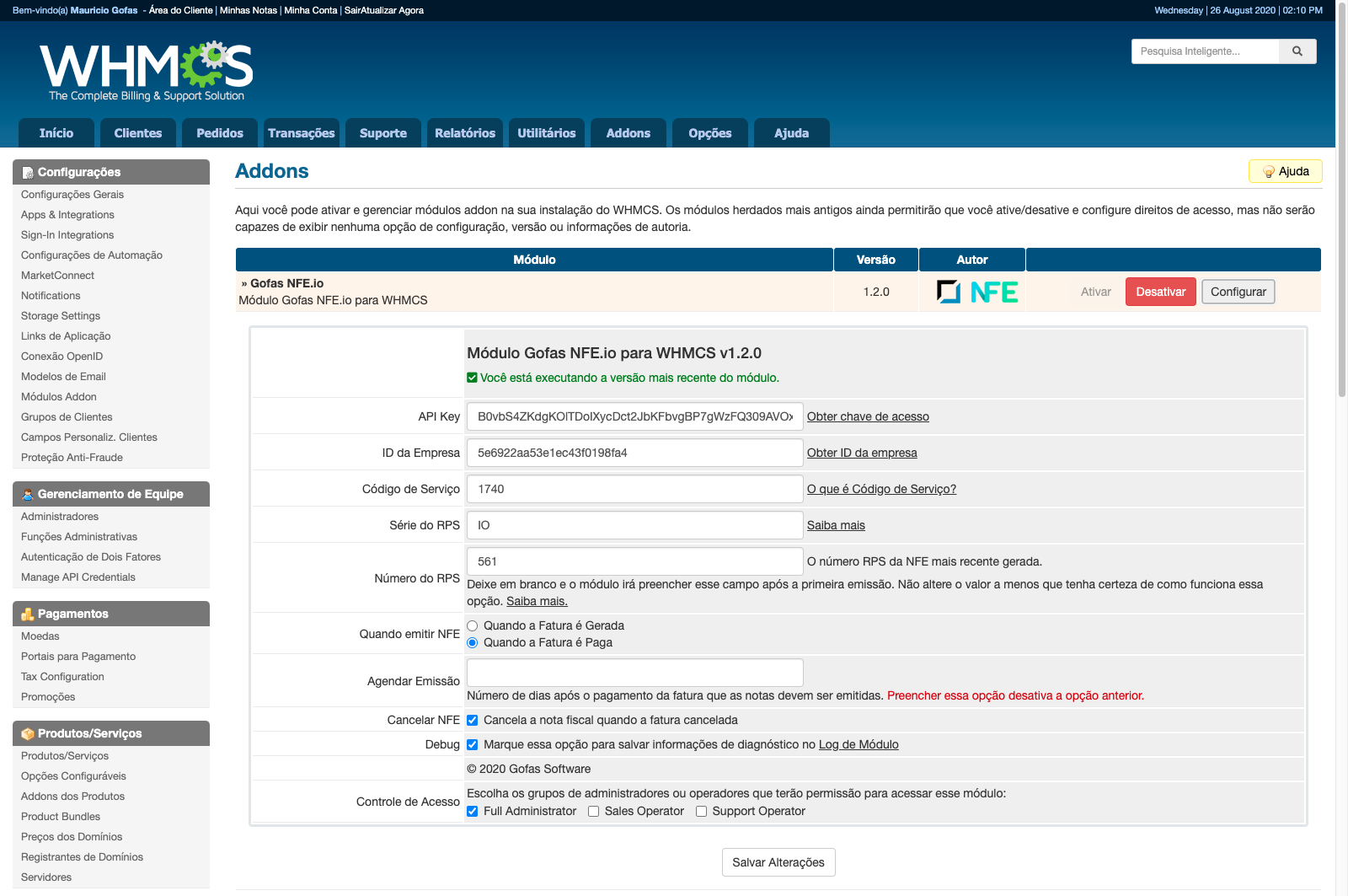Click the Configurar button
Screen dimensions: 1348x896
click(x=1238, y=292)
